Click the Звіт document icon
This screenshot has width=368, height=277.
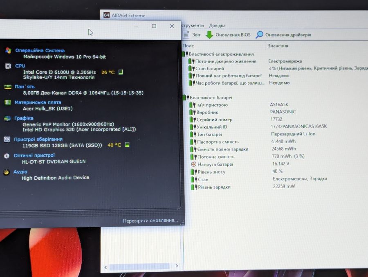(x=186, y=35)
